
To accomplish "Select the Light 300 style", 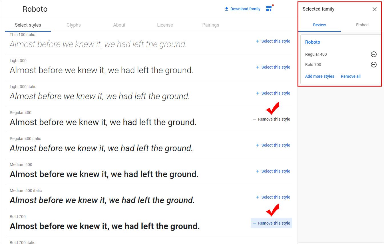I will [x=273, y=67].
